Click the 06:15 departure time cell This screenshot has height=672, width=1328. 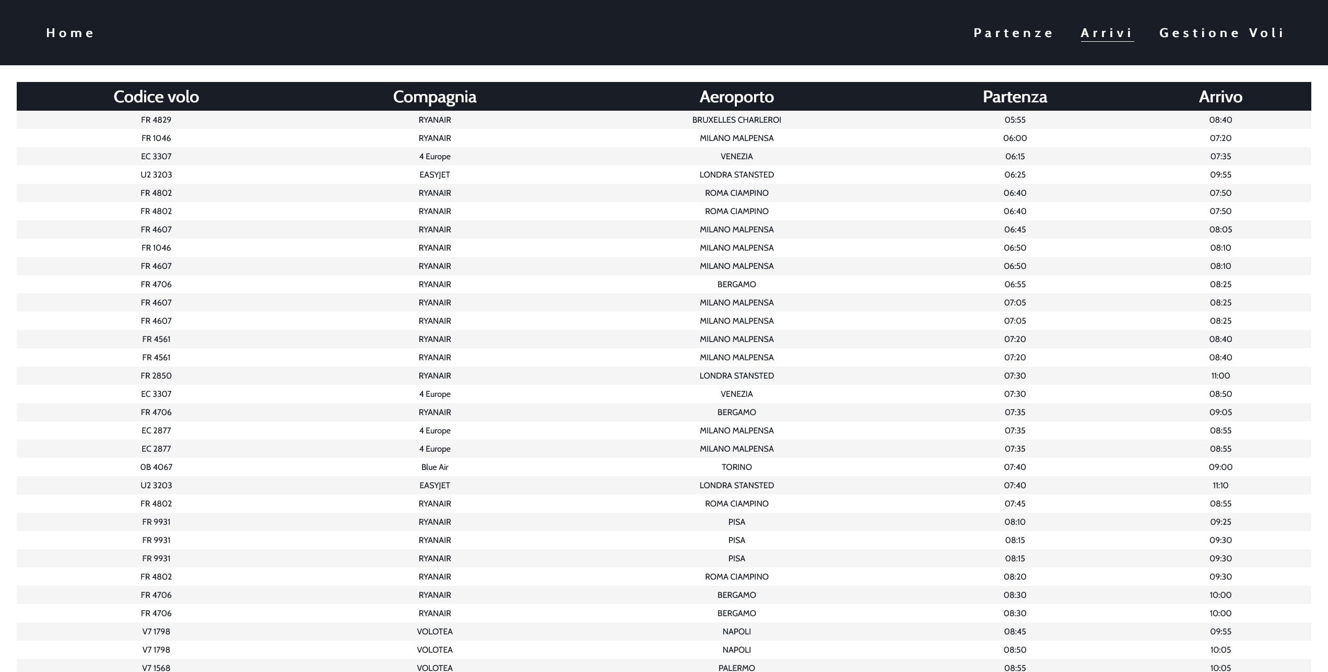[1015, 156]
